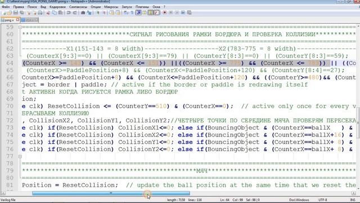Click the Zoom Out toolbar icon
Viewport: 360px width, 203px height.
(104, 12)
